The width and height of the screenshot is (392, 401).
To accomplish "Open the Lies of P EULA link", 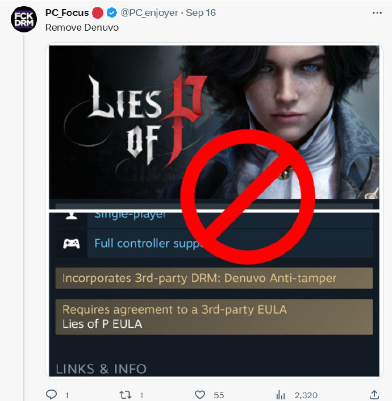I will click(x=102, y=324).
